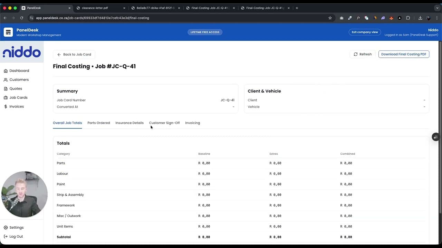
Task: Select the Customers sidebar icon
Action: pyautogui.click(x=6, y=80)
